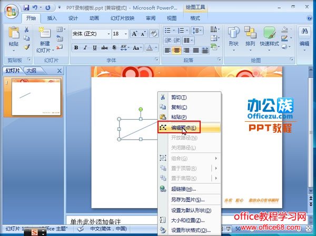Open line spacing dropdown
This screenshot has height=236, width=316.
pyautogui.click(x=197, y=31)
